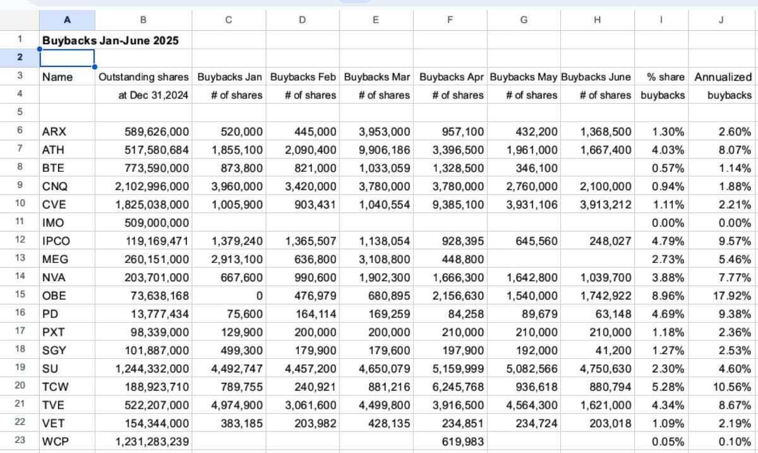
Task: Click TVE May buybacks 4,564,300
Action: (x=523, y=405)
